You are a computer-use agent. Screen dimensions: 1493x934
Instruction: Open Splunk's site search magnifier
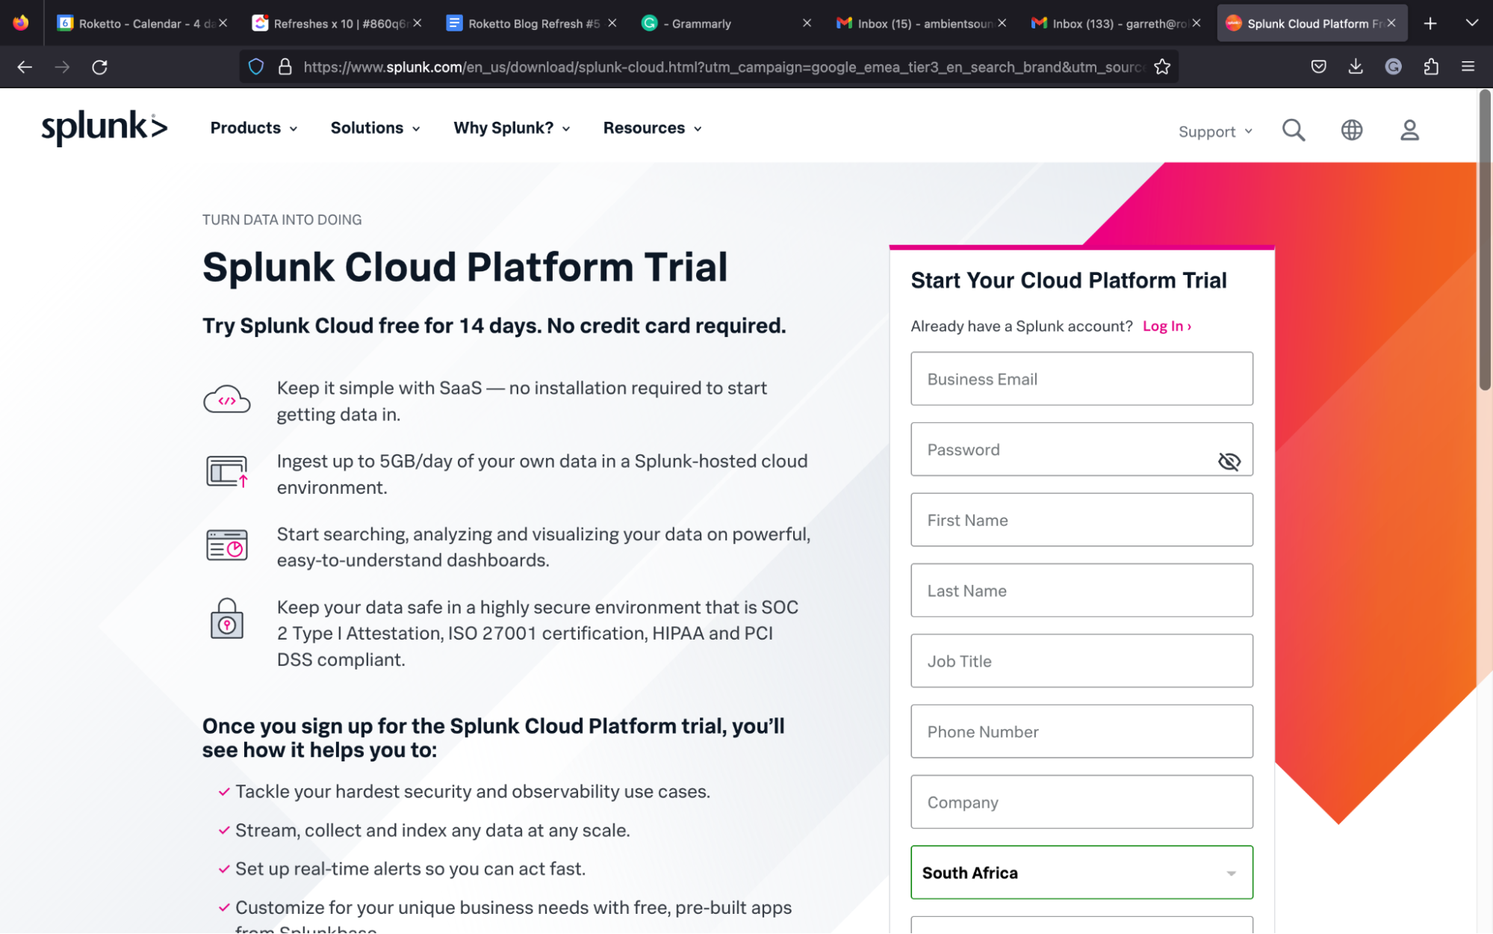coord(1294,130)
